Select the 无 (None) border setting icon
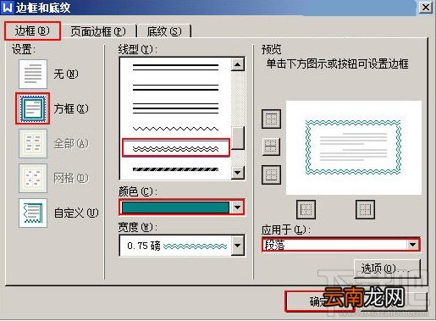 [x=33, y=74]
